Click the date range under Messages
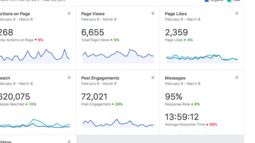This screenshot has width=255, height=143. (x=183, y=84)
